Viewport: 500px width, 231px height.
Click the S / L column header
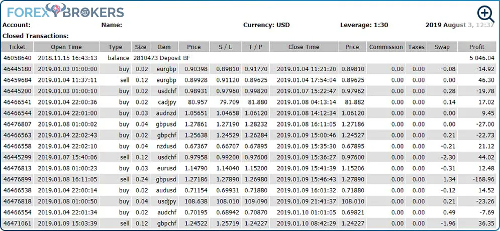[x=225, y=47]
